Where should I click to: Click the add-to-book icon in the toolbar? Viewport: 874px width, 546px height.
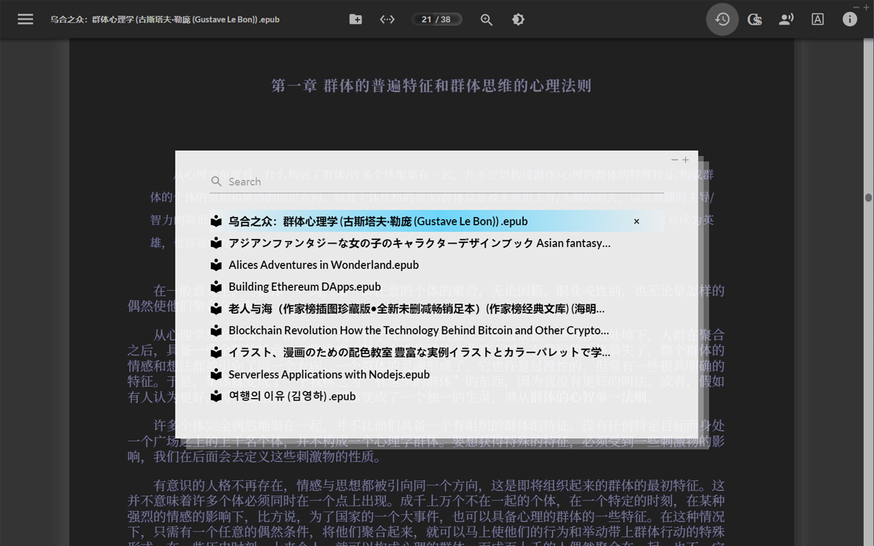click(x=355, y=19)
